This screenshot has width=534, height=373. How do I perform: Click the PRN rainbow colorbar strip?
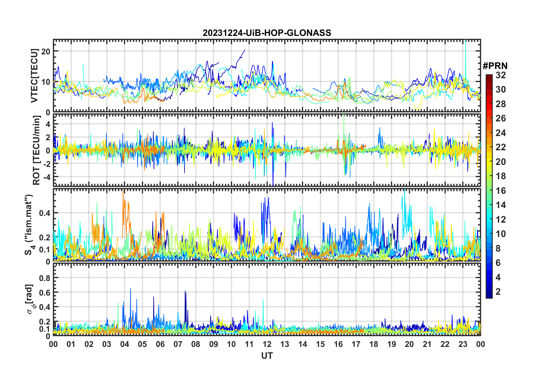coord(489,186)
